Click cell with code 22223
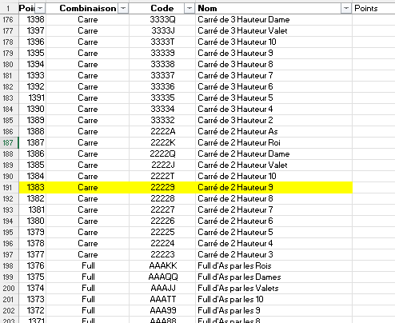This screenshot has height=323, width=395. point(162,255)
